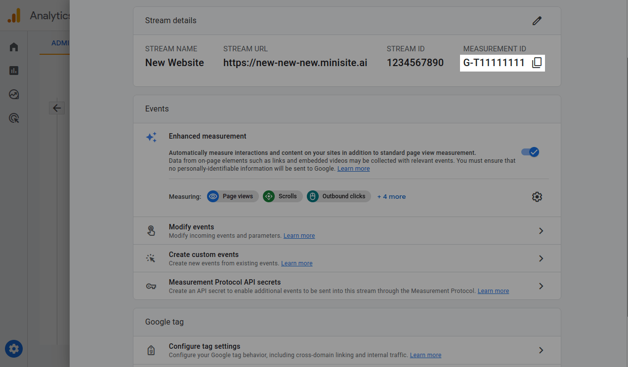Click the '+ 4 more' measuring link

(x=391, y=196)
